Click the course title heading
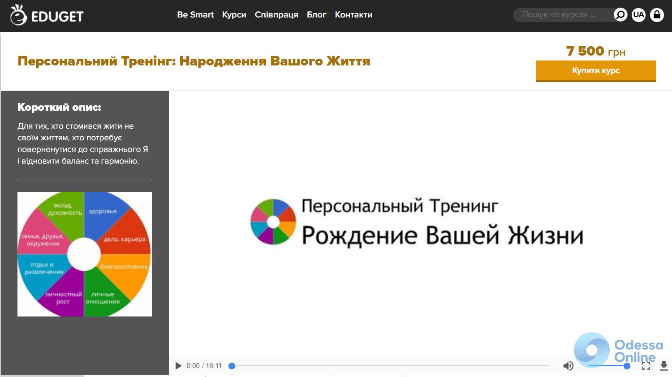The width and height of the screenshot is (672, 377). coord(194,61)
